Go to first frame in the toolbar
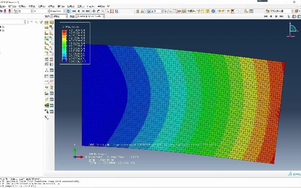This screenshot has width=301, height=188. pos(74,11)
